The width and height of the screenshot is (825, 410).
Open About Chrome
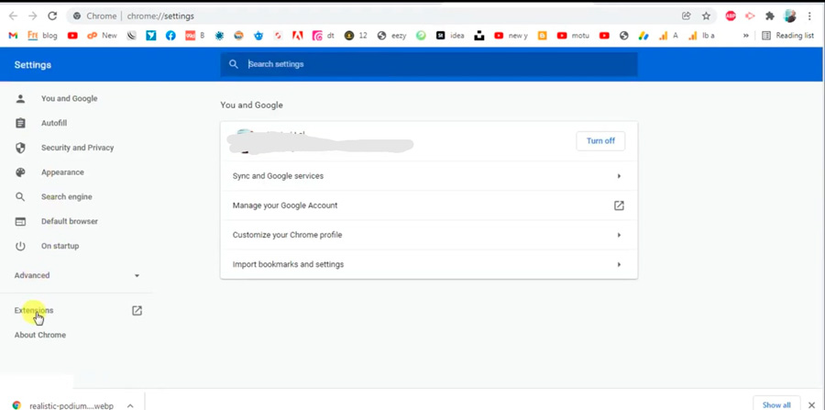coord(40,336)
